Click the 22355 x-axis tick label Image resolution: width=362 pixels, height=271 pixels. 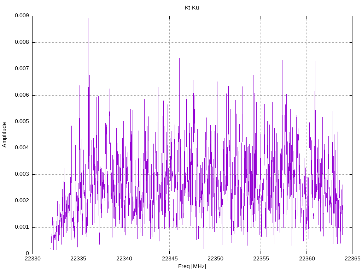point(261,259)
